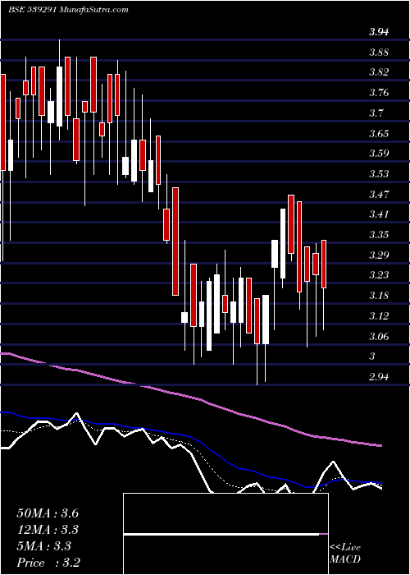
Task: Click the BSE 539291 MunafaSutra.com title text
Action: point(68,10)
